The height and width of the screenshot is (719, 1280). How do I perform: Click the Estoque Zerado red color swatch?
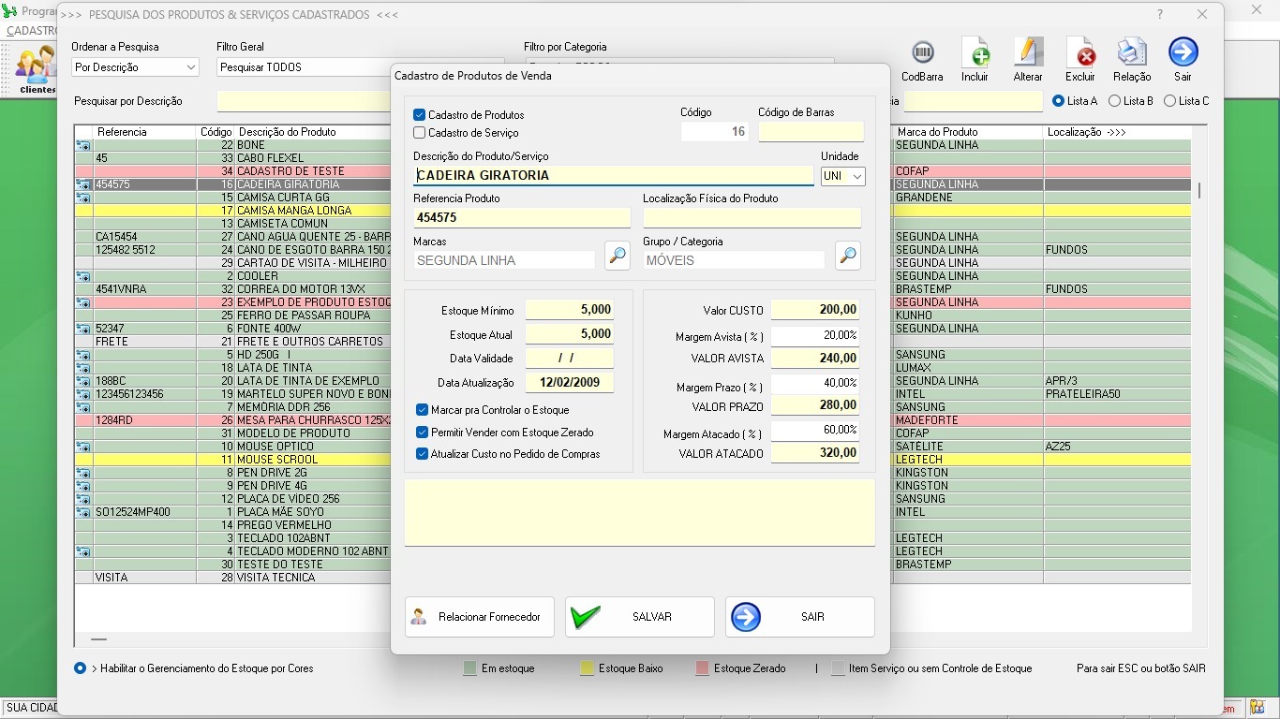[702, 668]
